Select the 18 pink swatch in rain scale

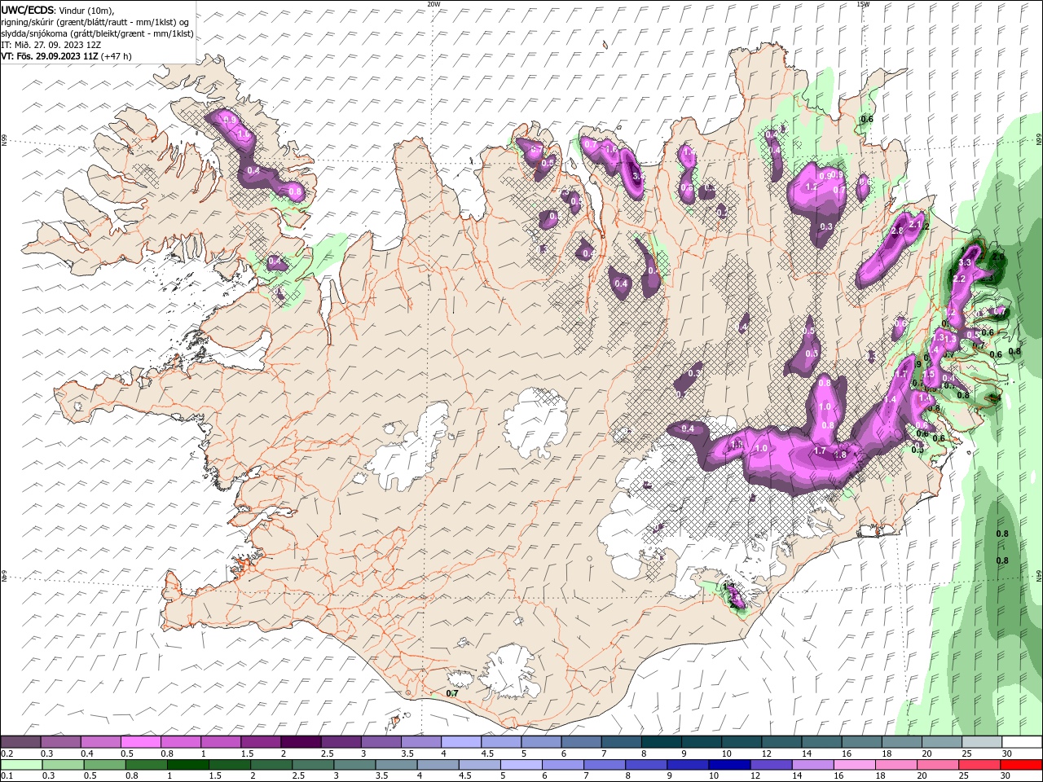(896, 765)
